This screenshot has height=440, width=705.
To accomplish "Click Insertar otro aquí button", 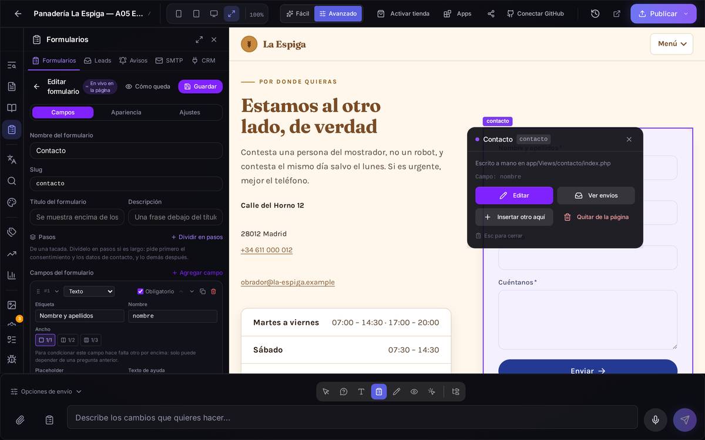I will coord(514,217).
